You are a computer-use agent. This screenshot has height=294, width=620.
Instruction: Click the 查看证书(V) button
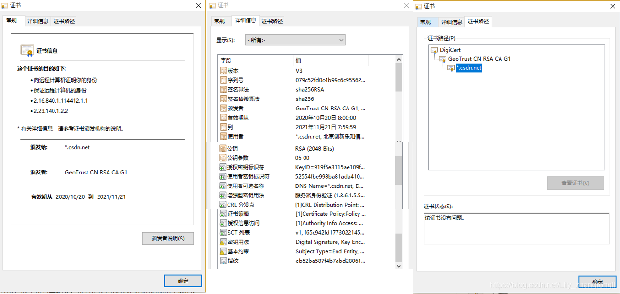[576, 183]
